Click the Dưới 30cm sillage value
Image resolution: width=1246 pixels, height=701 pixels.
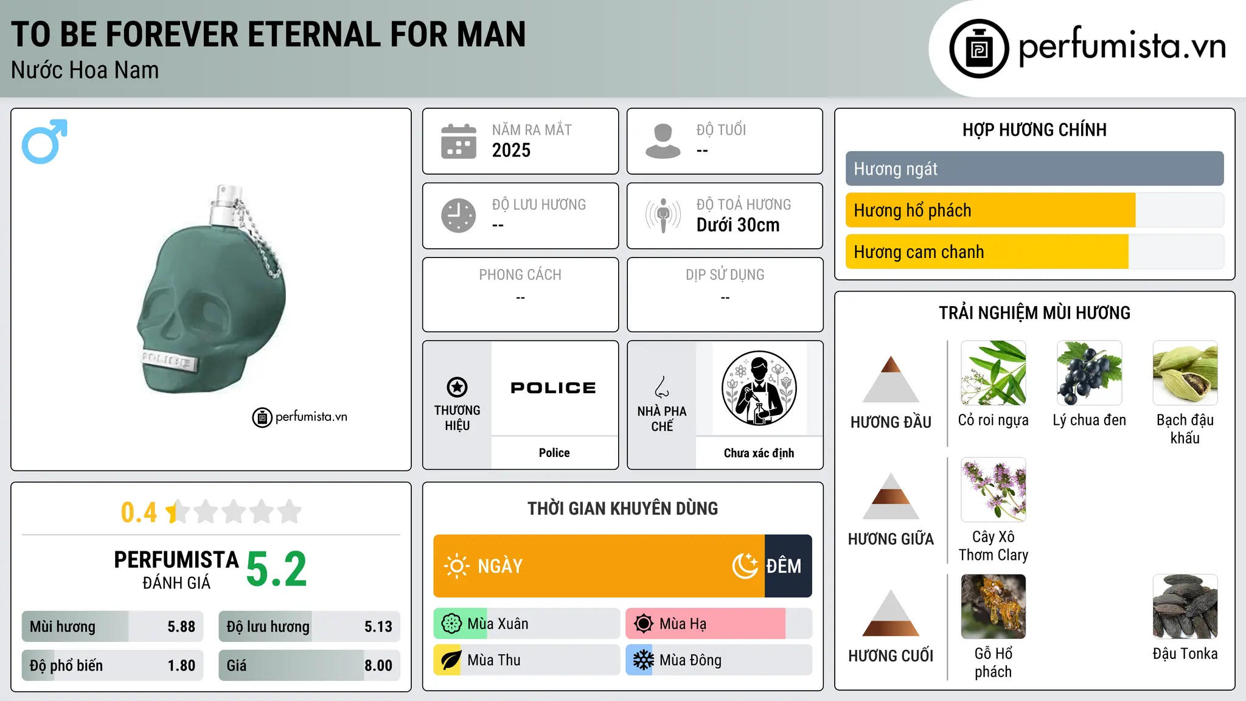[x=738, y=225]
